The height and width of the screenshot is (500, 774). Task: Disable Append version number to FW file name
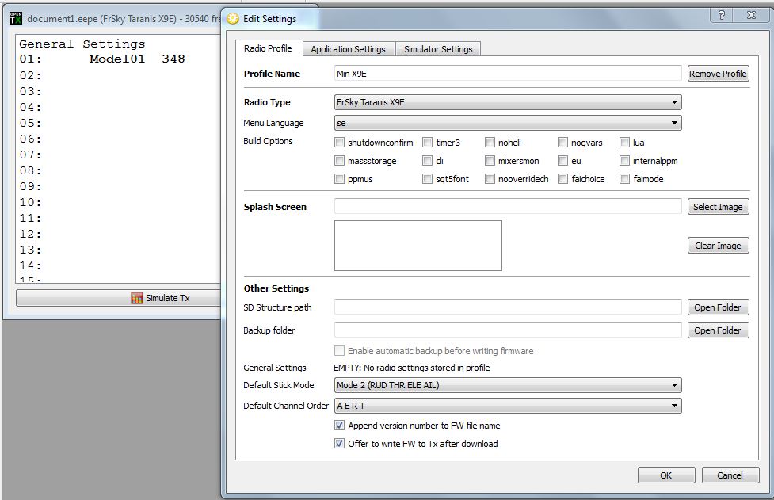pos(340,426)
